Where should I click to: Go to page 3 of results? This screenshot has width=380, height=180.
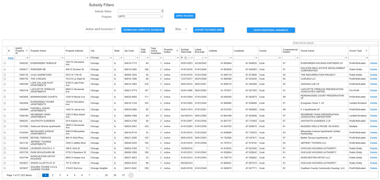tap(60, 175)
